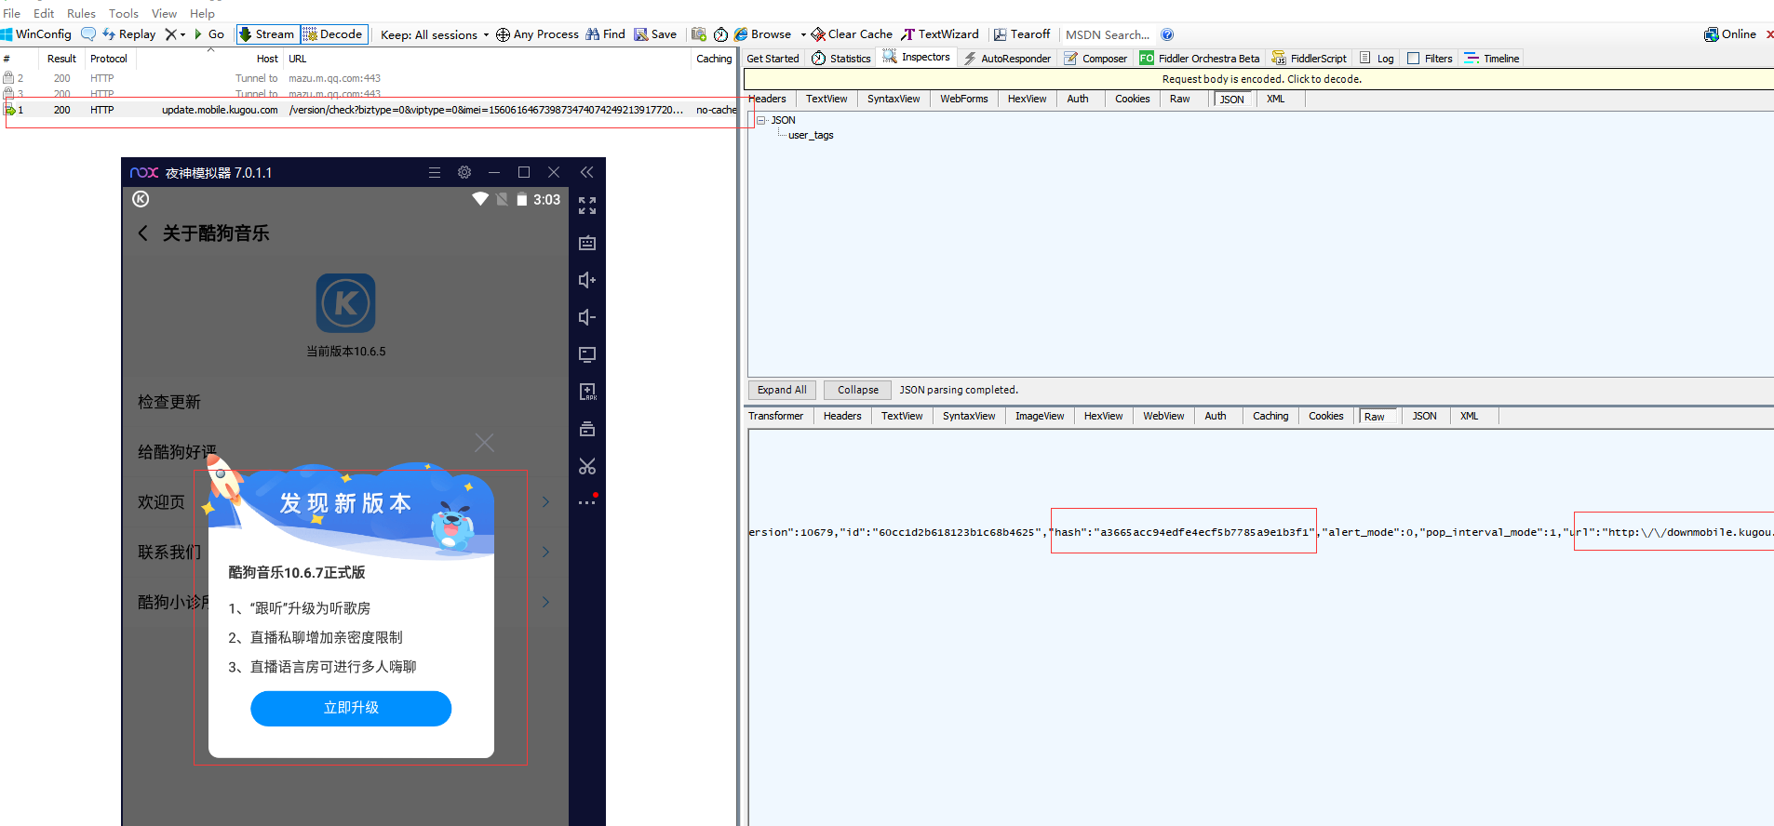Close the update dialog with X
1774x826 pixels.
point(484,443)
